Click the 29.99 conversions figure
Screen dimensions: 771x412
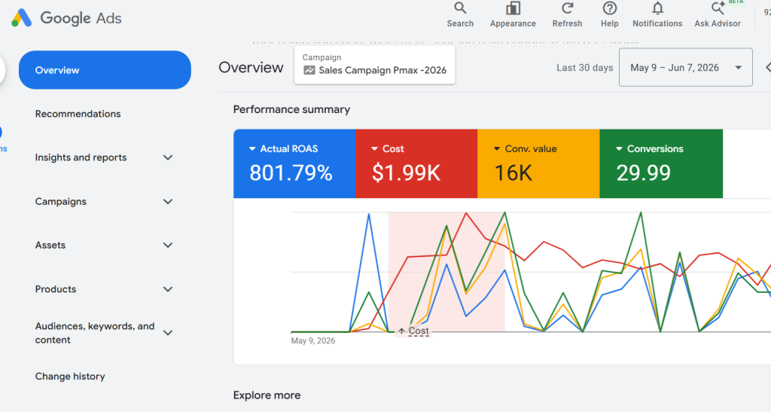643,173
